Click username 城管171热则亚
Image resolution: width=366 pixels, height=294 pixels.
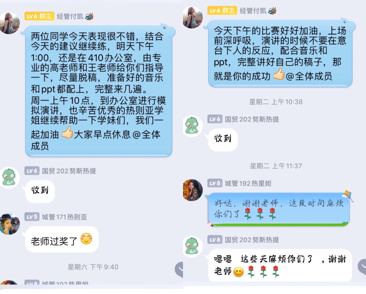65,217
